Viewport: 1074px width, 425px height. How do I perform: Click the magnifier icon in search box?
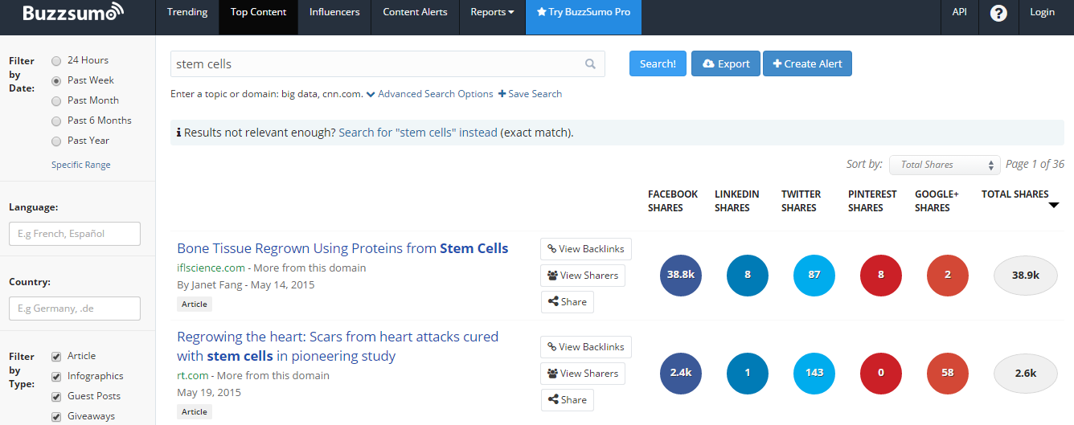tap(590, 64)
